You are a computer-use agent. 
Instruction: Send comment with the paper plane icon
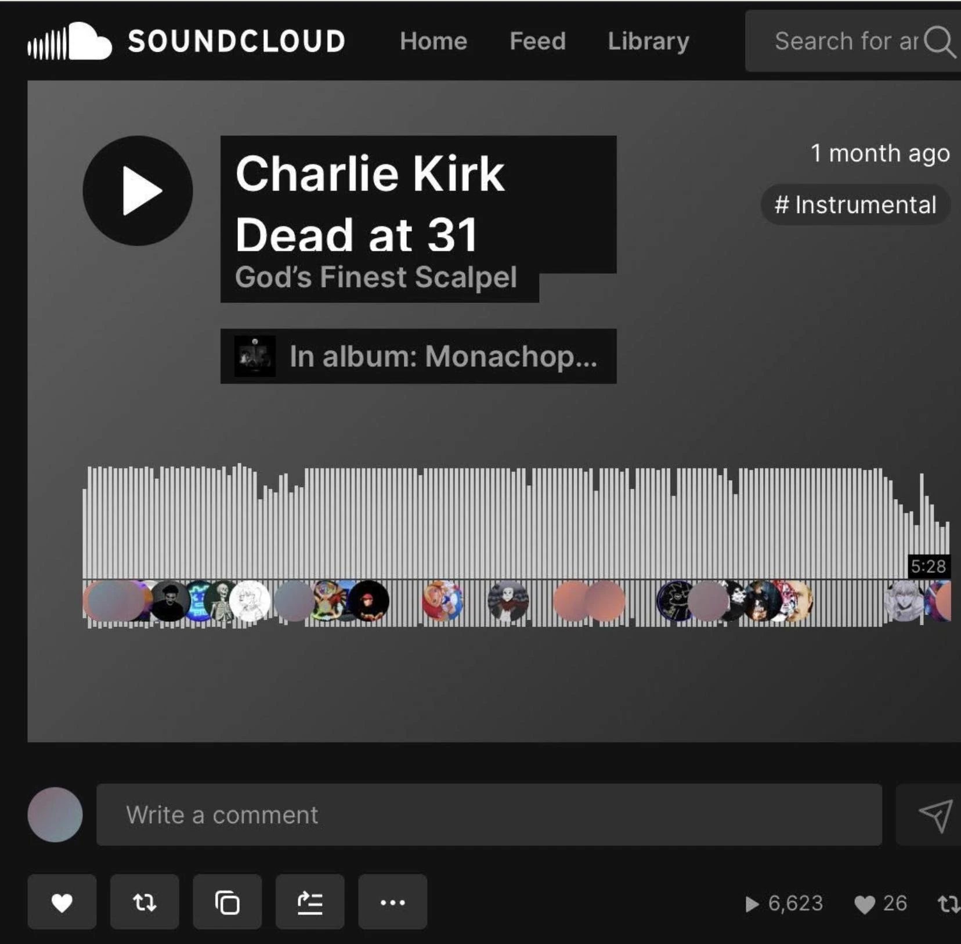[x=935, y=815]
